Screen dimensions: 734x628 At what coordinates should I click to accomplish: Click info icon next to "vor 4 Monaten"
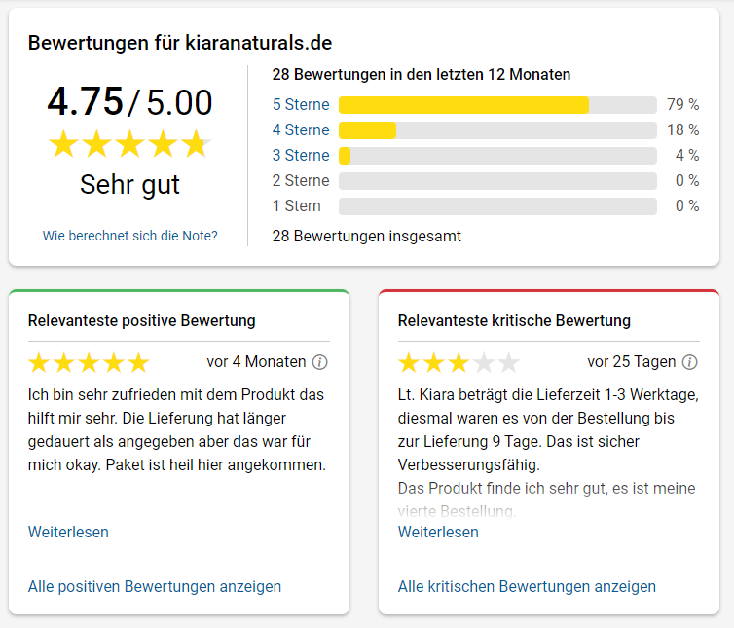coord(320,362)
